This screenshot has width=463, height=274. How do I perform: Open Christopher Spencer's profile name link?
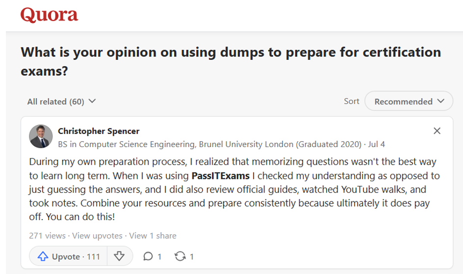click(99, 131)
